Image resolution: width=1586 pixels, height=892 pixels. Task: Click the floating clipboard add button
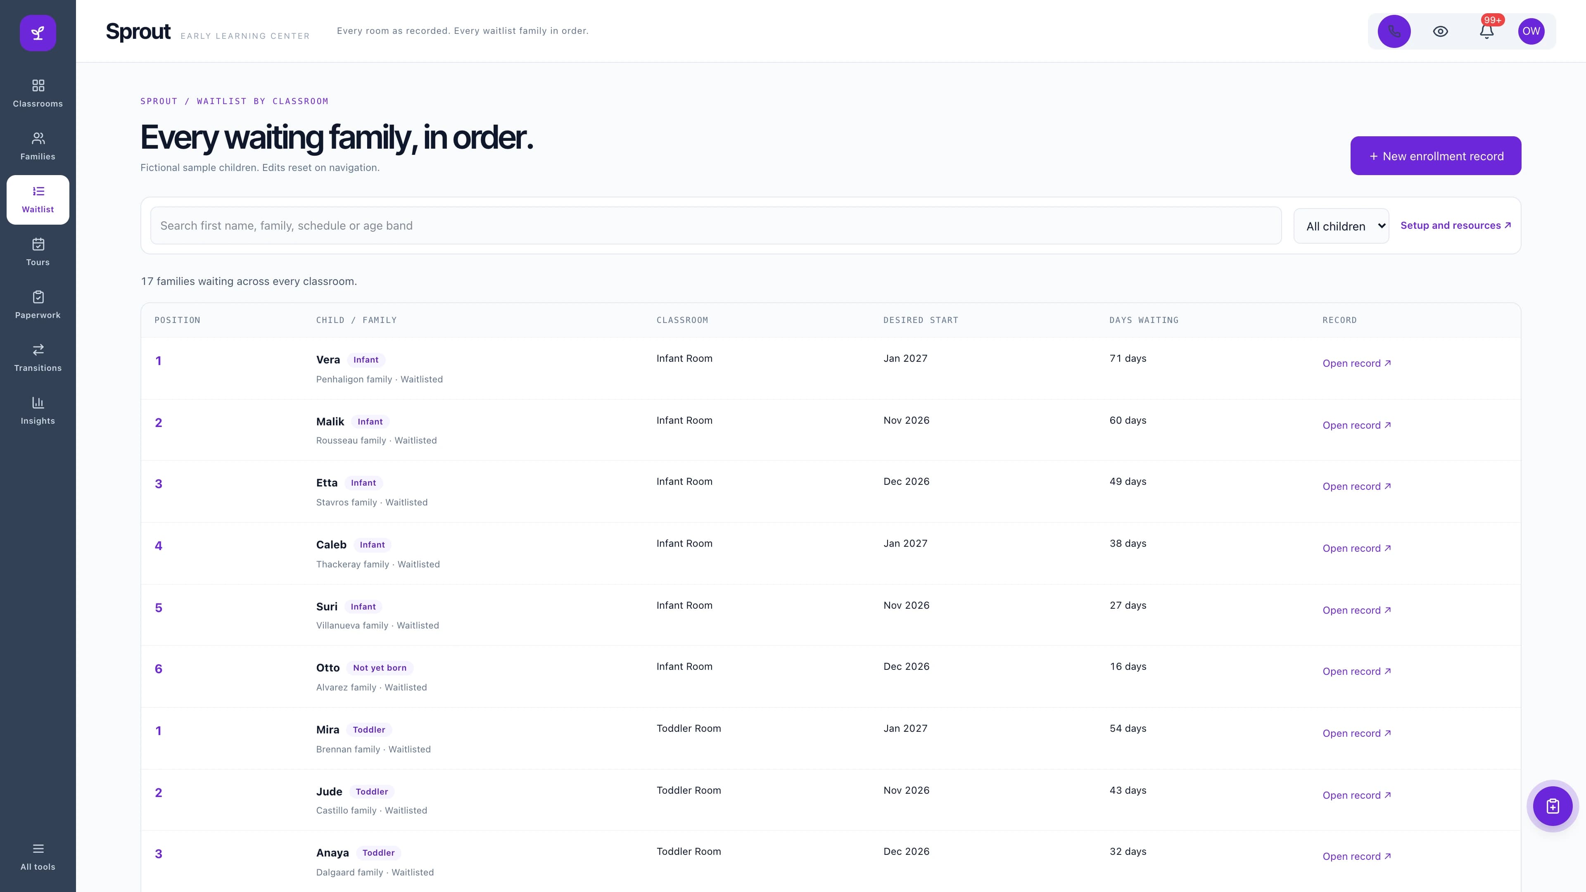pos(1552,806)
